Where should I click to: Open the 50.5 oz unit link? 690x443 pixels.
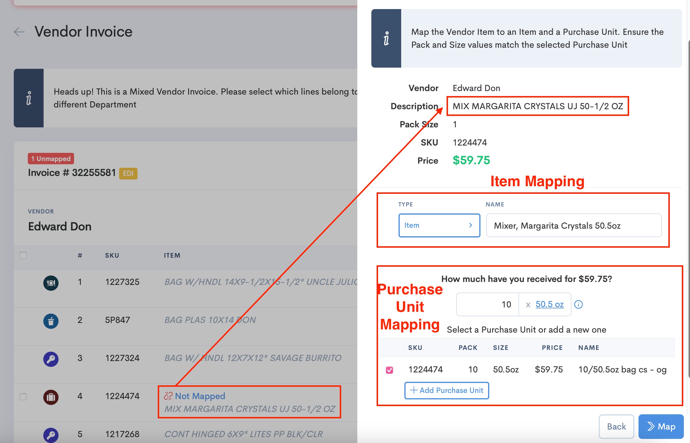pos(549,305)
